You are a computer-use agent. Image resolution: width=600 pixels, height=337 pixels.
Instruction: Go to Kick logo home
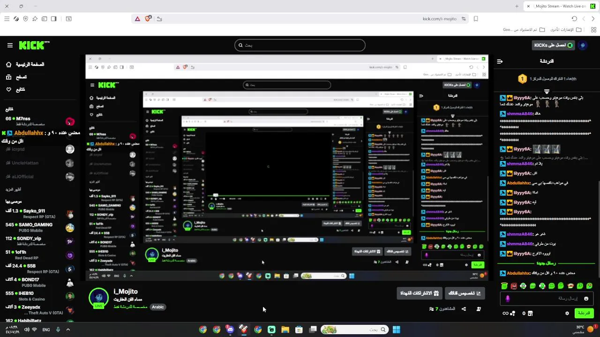coord(34,45)
